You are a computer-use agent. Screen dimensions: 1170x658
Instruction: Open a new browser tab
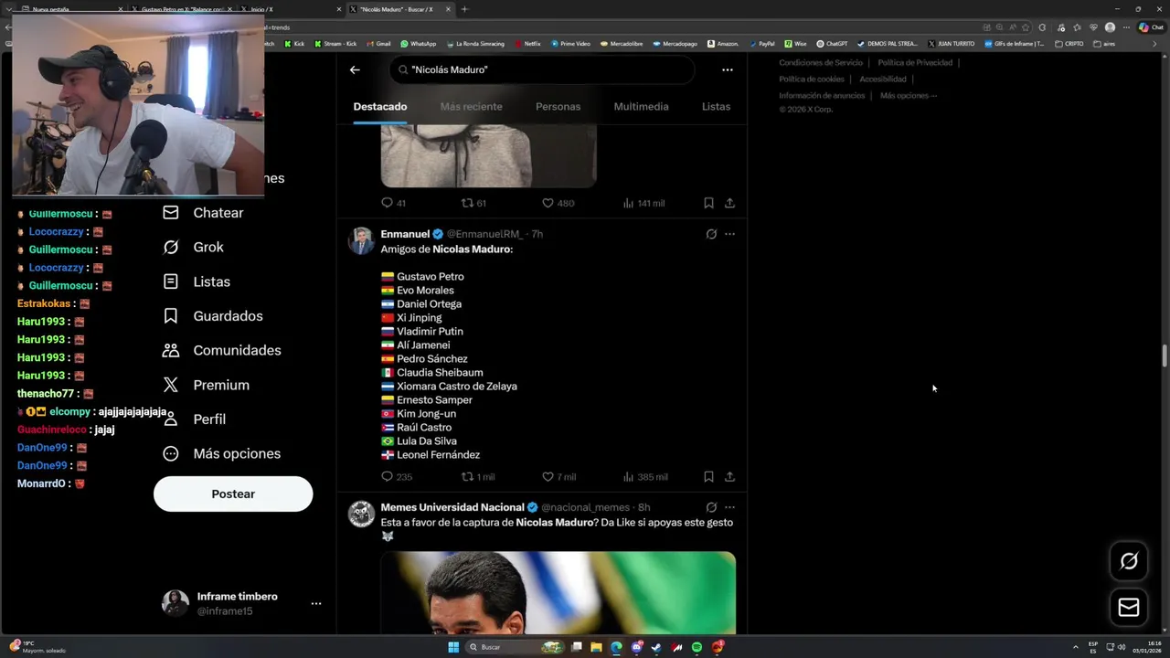[x=464, y=9]
